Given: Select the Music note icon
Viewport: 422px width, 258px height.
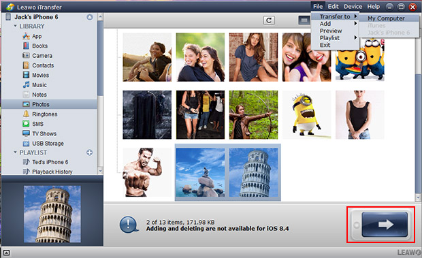Looking at the screenshot, I should tap(26, 84).
